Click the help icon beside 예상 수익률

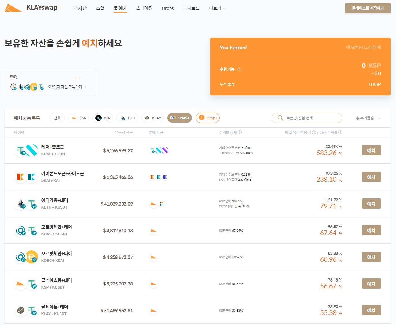tap(340, 132)
